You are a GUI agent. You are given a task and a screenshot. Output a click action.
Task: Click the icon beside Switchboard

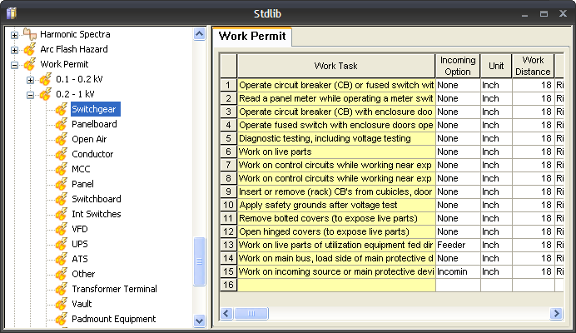coord(62,199)
